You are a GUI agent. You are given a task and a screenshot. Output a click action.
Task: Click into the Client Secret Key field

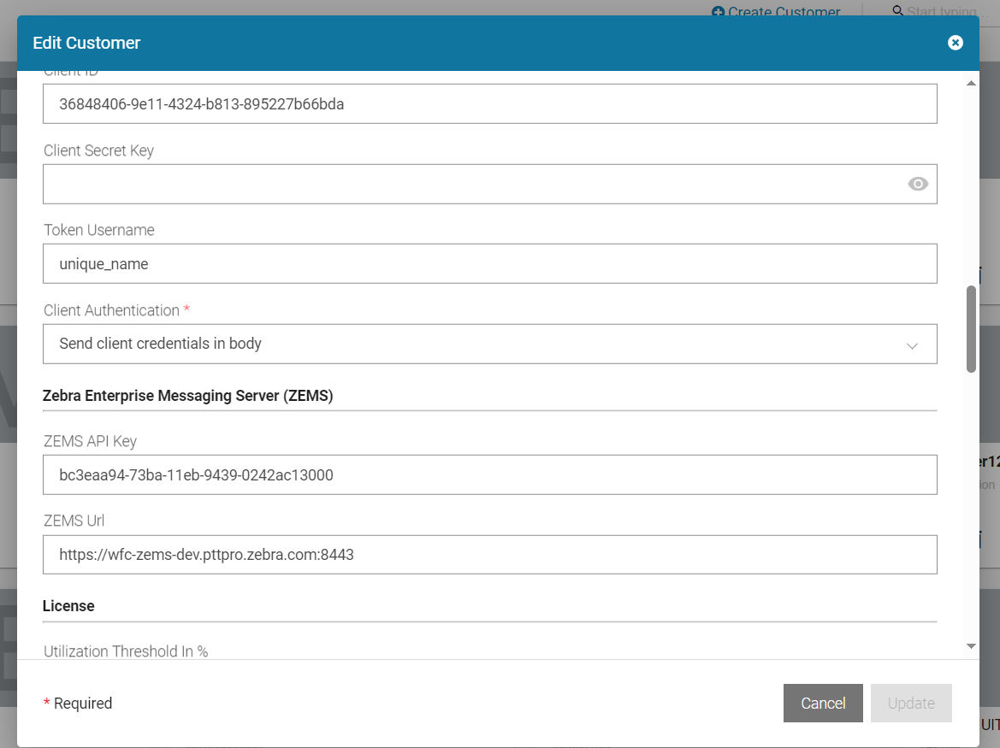coord(470,184)
